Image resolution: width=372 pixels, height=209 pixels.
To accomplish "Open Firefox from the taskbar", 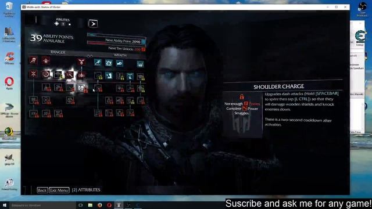I will (99, 205).
